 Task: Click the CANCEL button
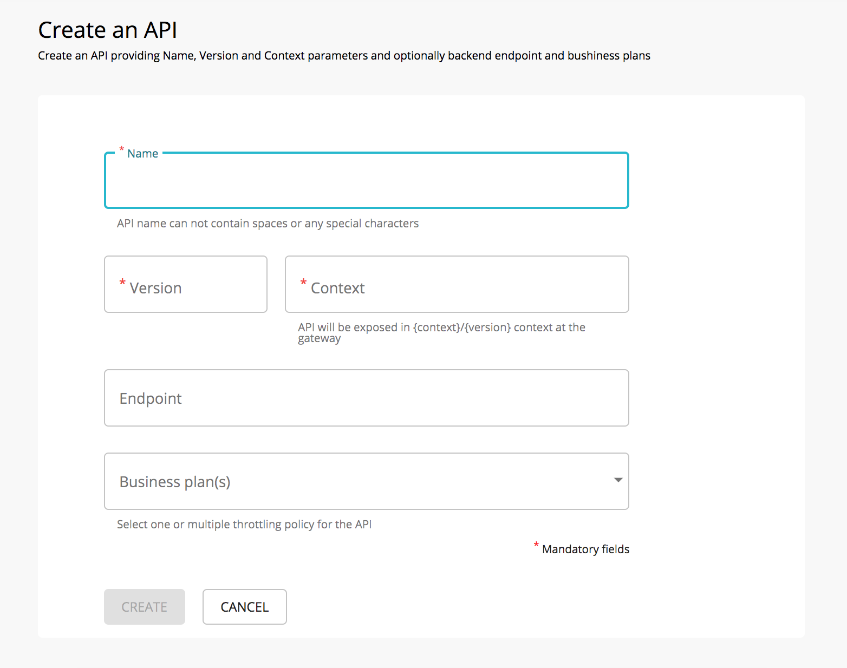244,607
